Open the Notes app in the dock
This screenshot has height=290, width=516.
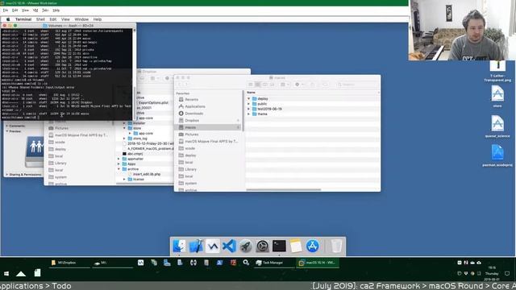pyautogui.click(x=296, y=246)
